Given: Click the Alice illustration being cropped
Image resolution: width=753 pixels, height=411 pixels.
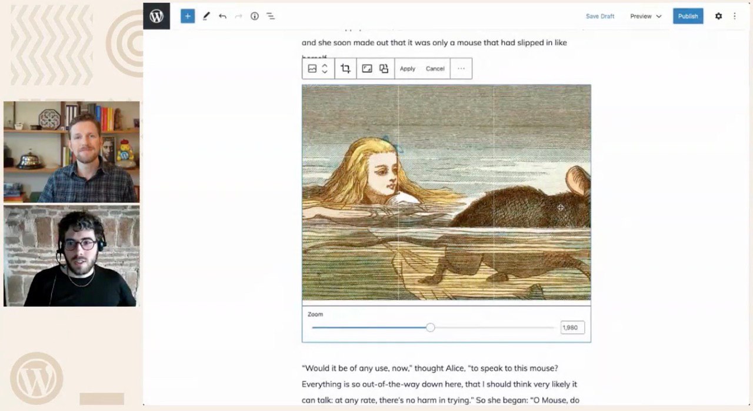Looking at the screenshot, I should [447, 192].
